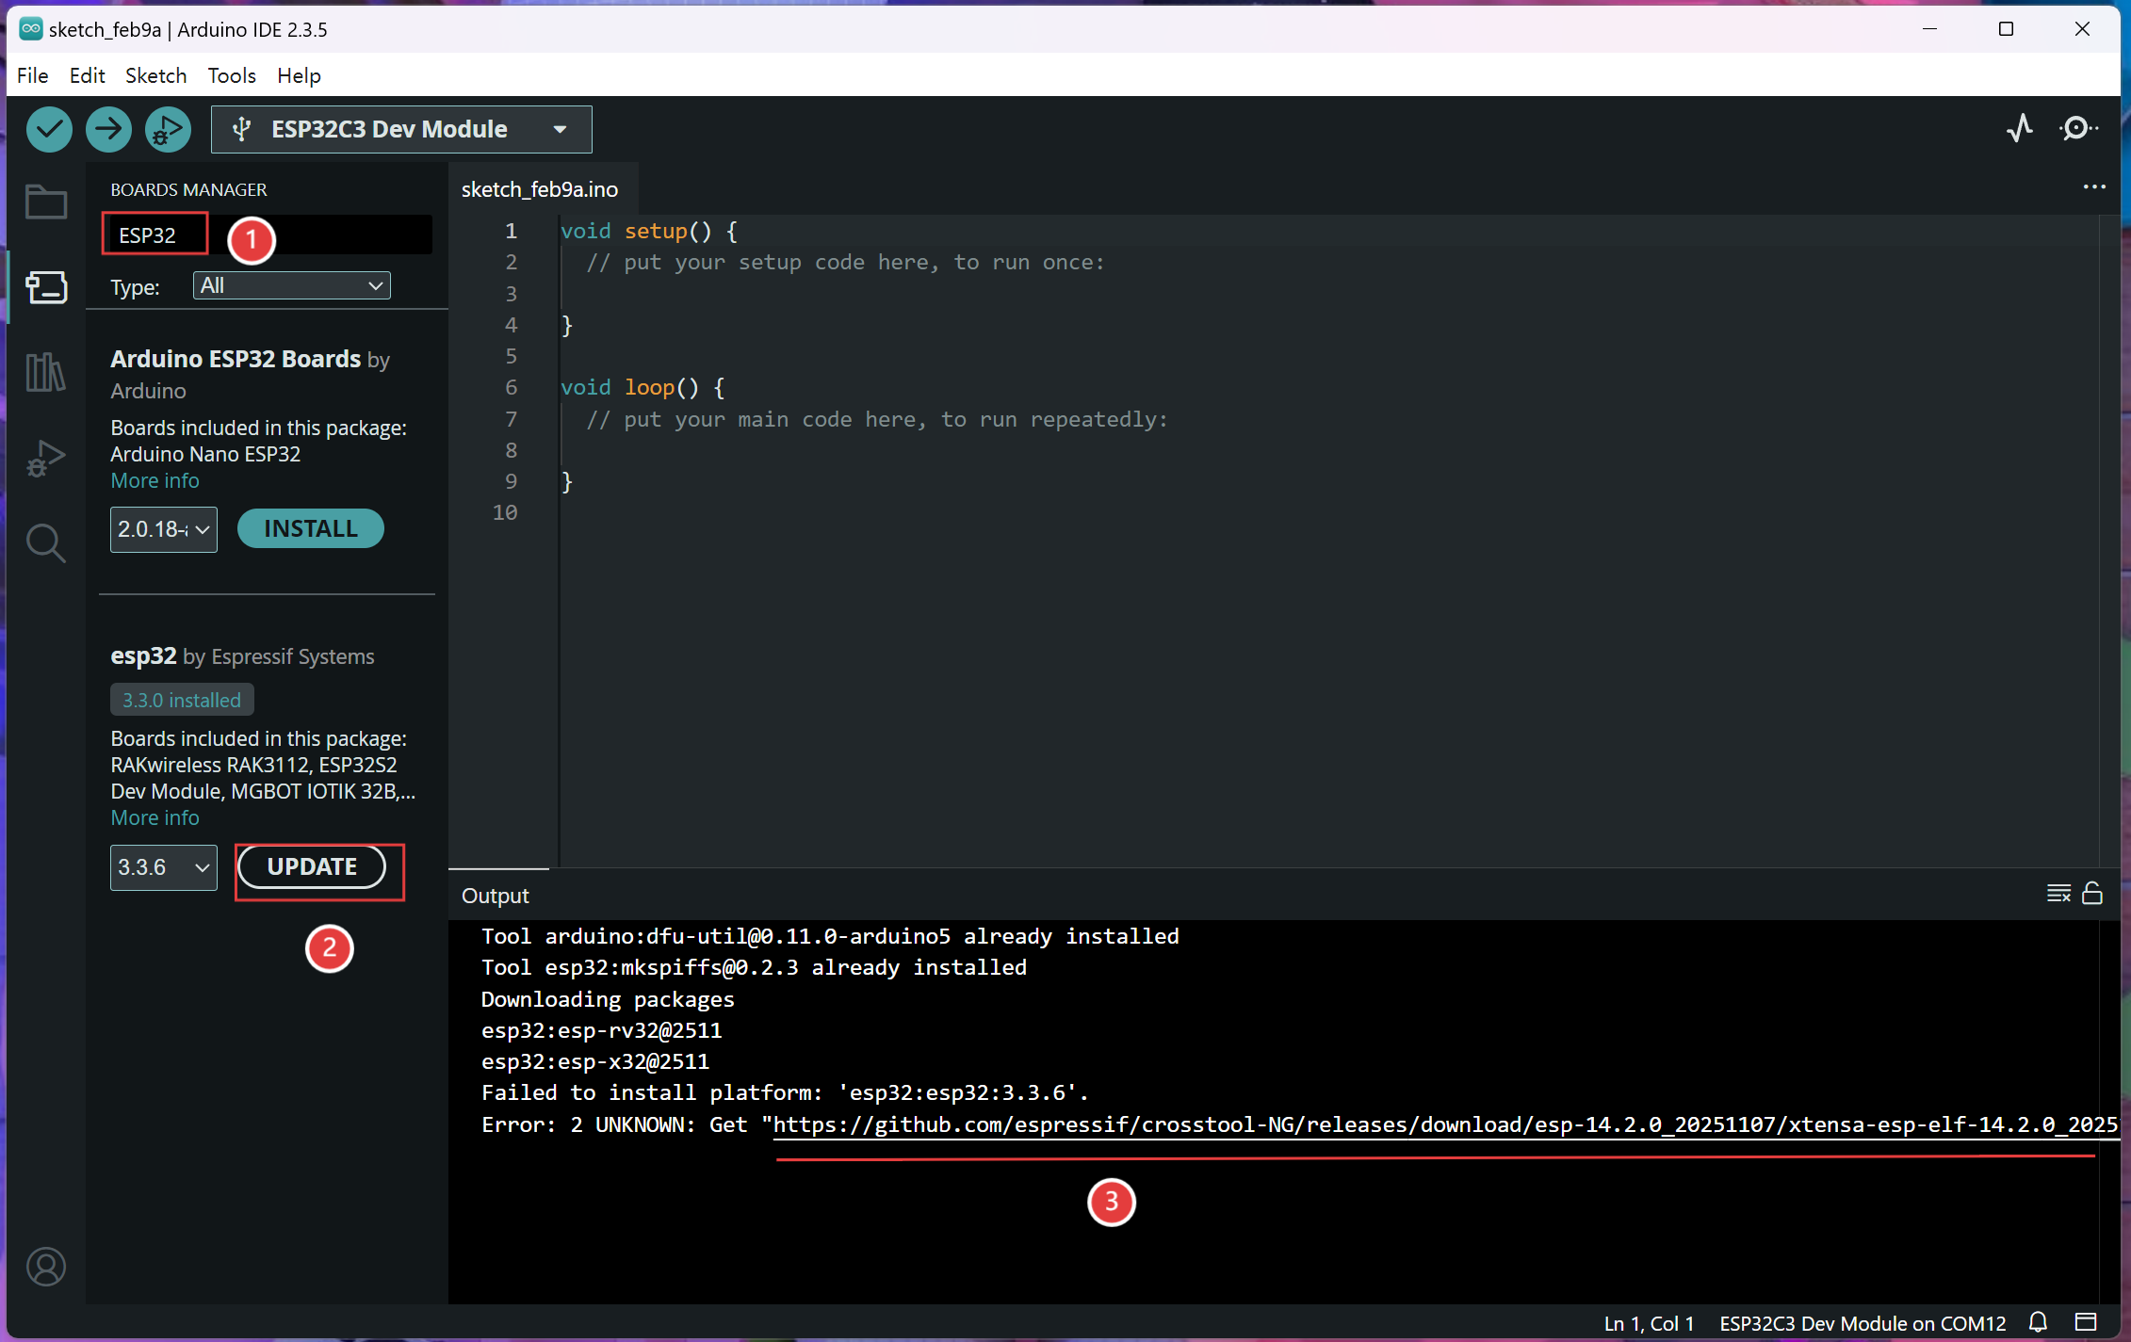This screenshot has width=2131, height=1342.
Task: Start Debugging with the toolbar icon
Action: point(168,129)
